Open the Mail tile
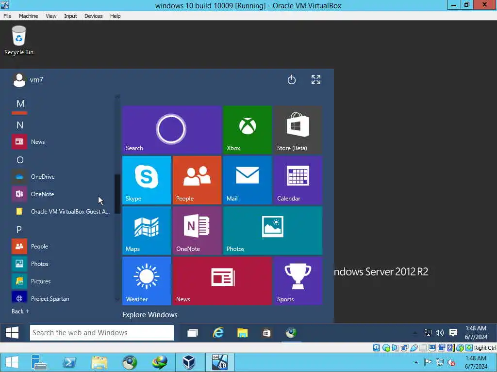497x372 pixels. 247,180
